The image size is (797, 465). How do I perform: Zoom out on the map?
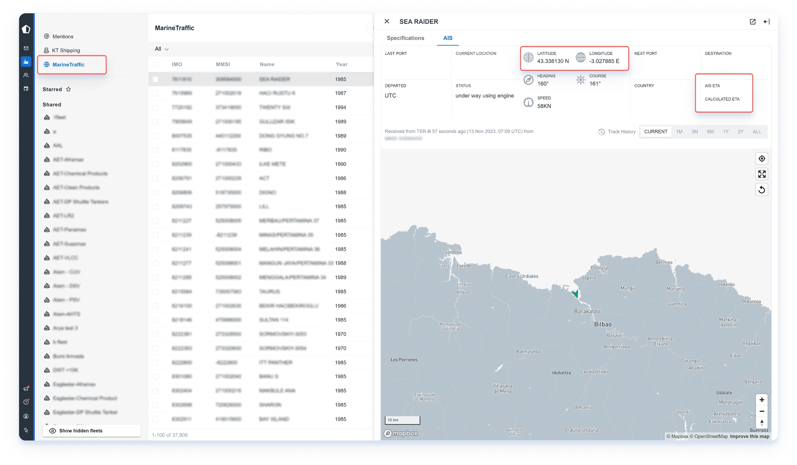[762, 411]
